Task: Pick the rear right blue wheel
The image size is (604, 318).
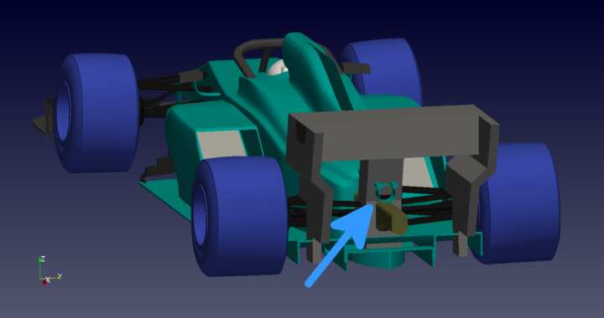Action: click(x=517, y=203)
